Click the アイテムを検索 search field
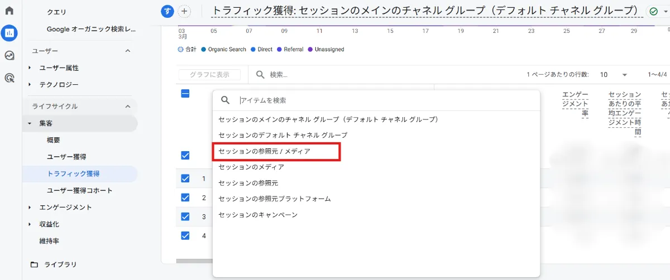Image resolution: width=670 pixels, height=280 pixels. pos(385,100)
